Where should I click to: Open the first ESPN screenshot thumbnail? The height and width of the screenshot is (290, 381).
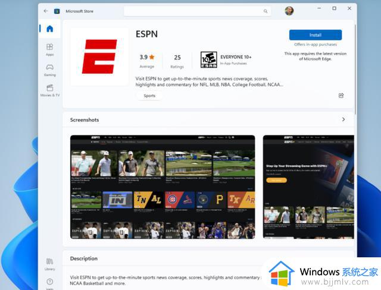(x=163, y=187)
